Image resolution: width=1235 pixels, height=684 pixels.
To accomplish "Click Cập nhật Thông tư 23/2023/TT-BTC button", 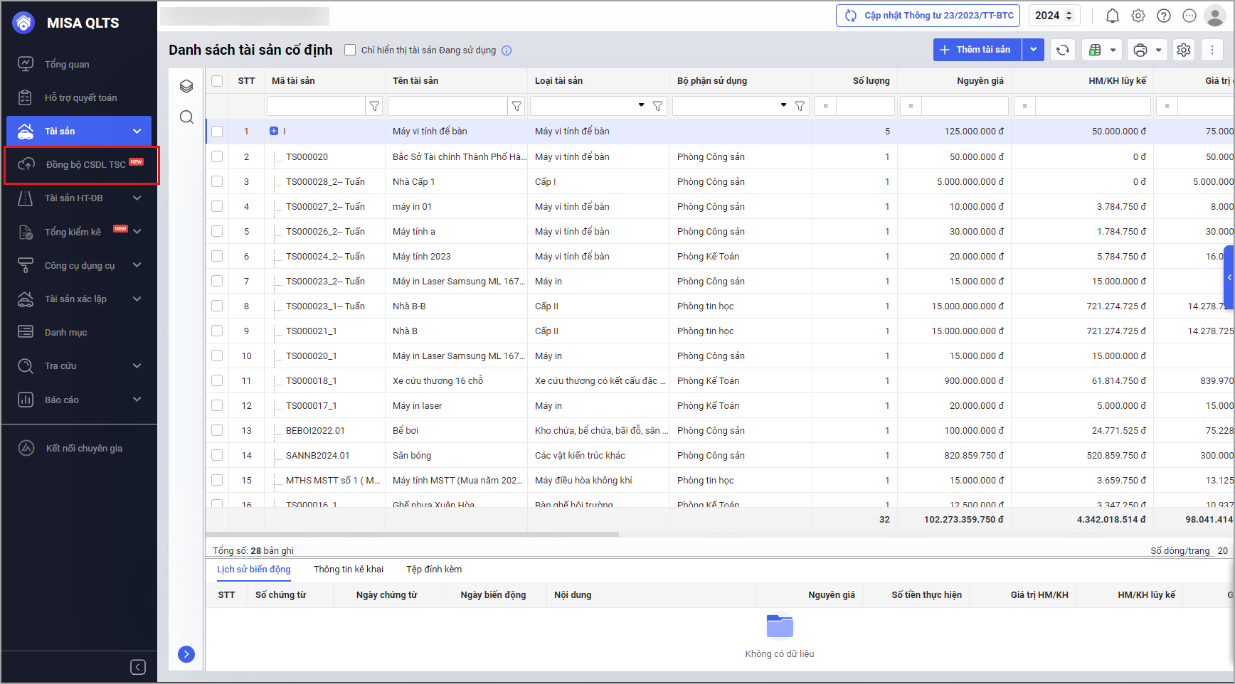I will coord(928,16).
